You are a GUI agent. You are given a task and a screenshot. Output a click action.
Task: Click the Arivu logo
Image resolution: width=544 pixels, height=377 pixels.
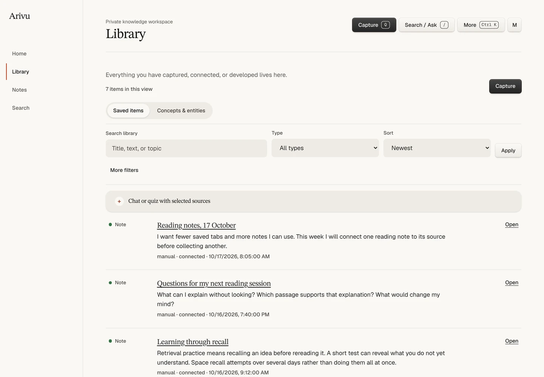point(20,16)
